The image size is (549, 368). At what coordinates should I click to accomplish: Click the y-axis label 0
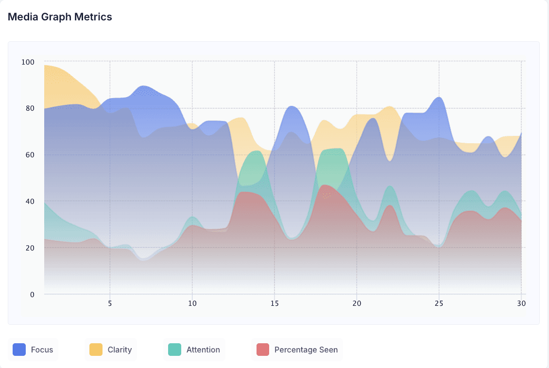(x=32, y=295)
